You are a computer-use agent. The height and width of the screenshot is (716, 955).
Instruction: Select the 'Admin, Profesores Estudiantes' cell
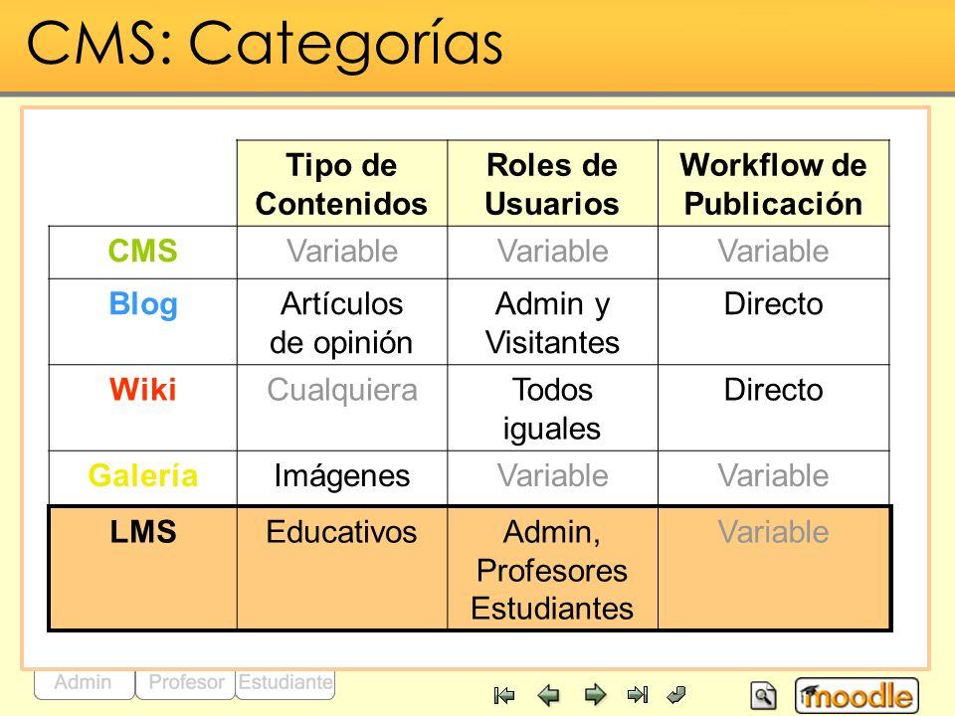552,568
